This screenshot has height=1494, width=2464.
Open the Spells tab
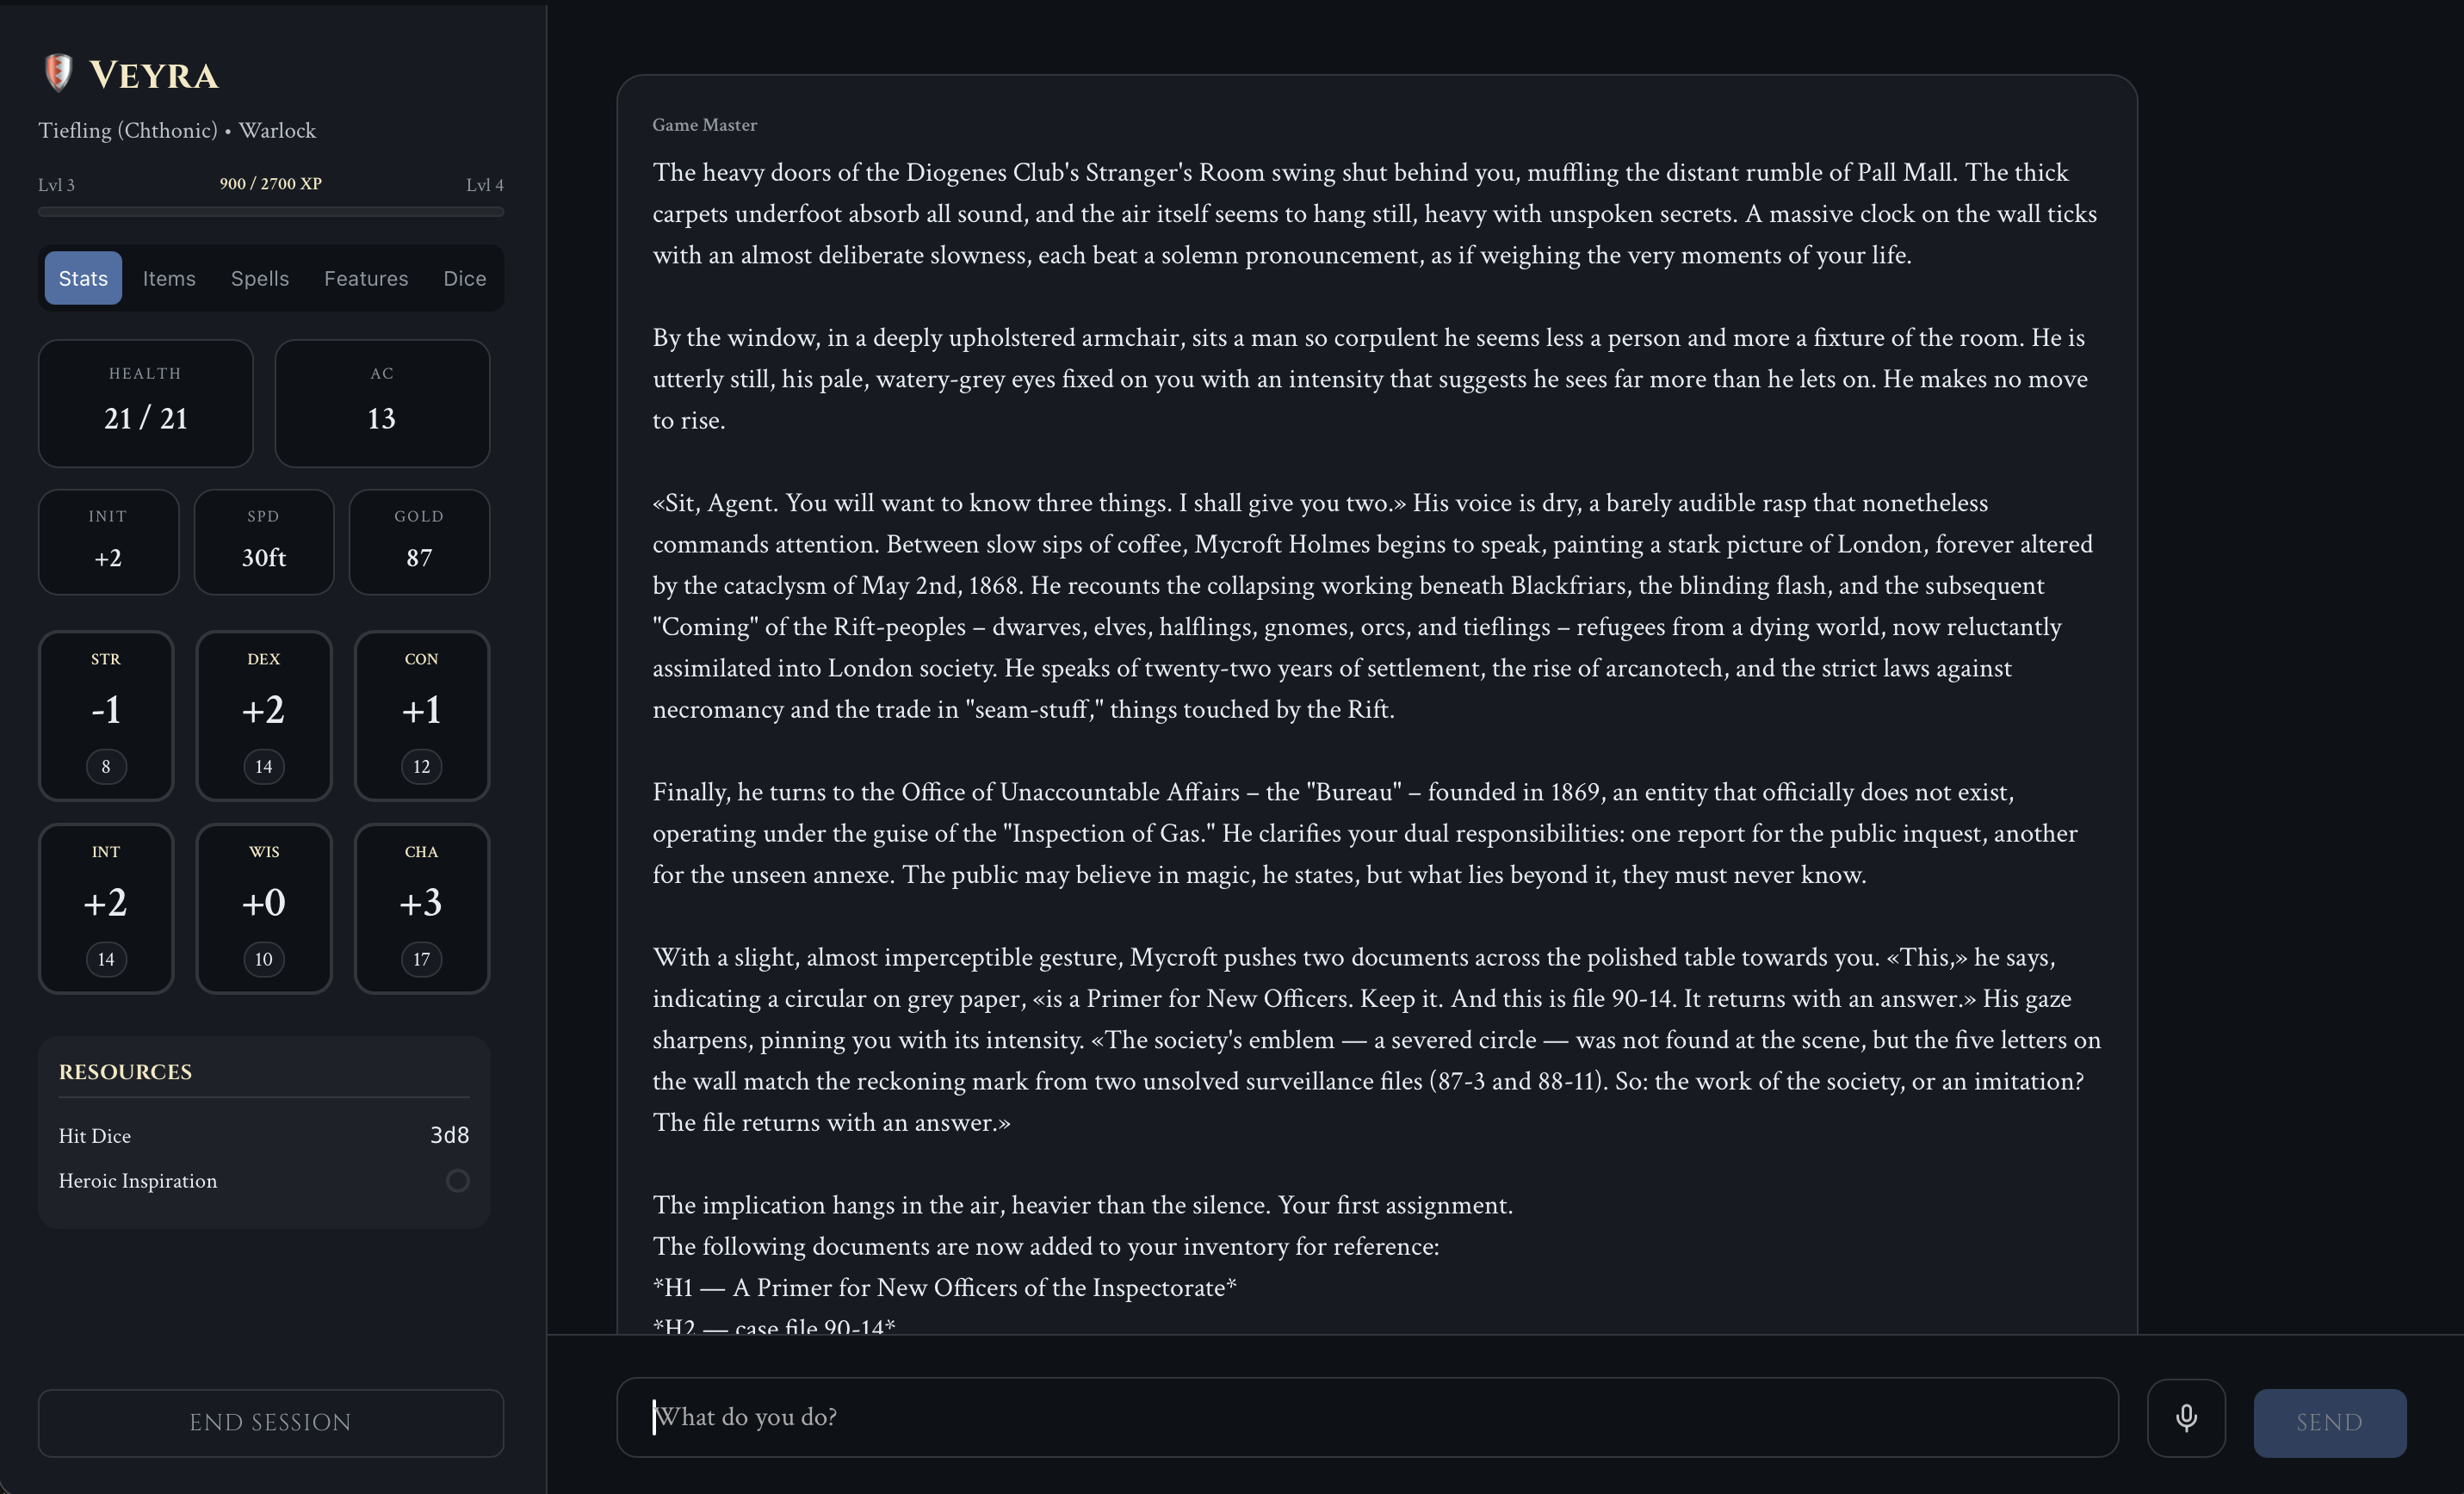(260, 278)
